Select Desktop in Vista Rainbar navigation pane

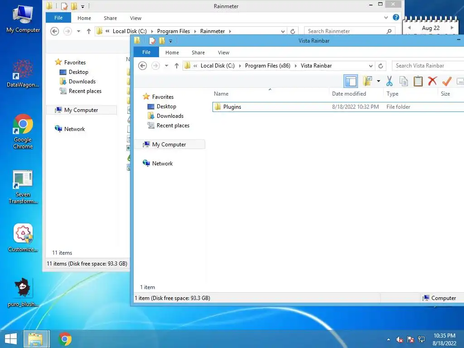click(x=166, y=106)
